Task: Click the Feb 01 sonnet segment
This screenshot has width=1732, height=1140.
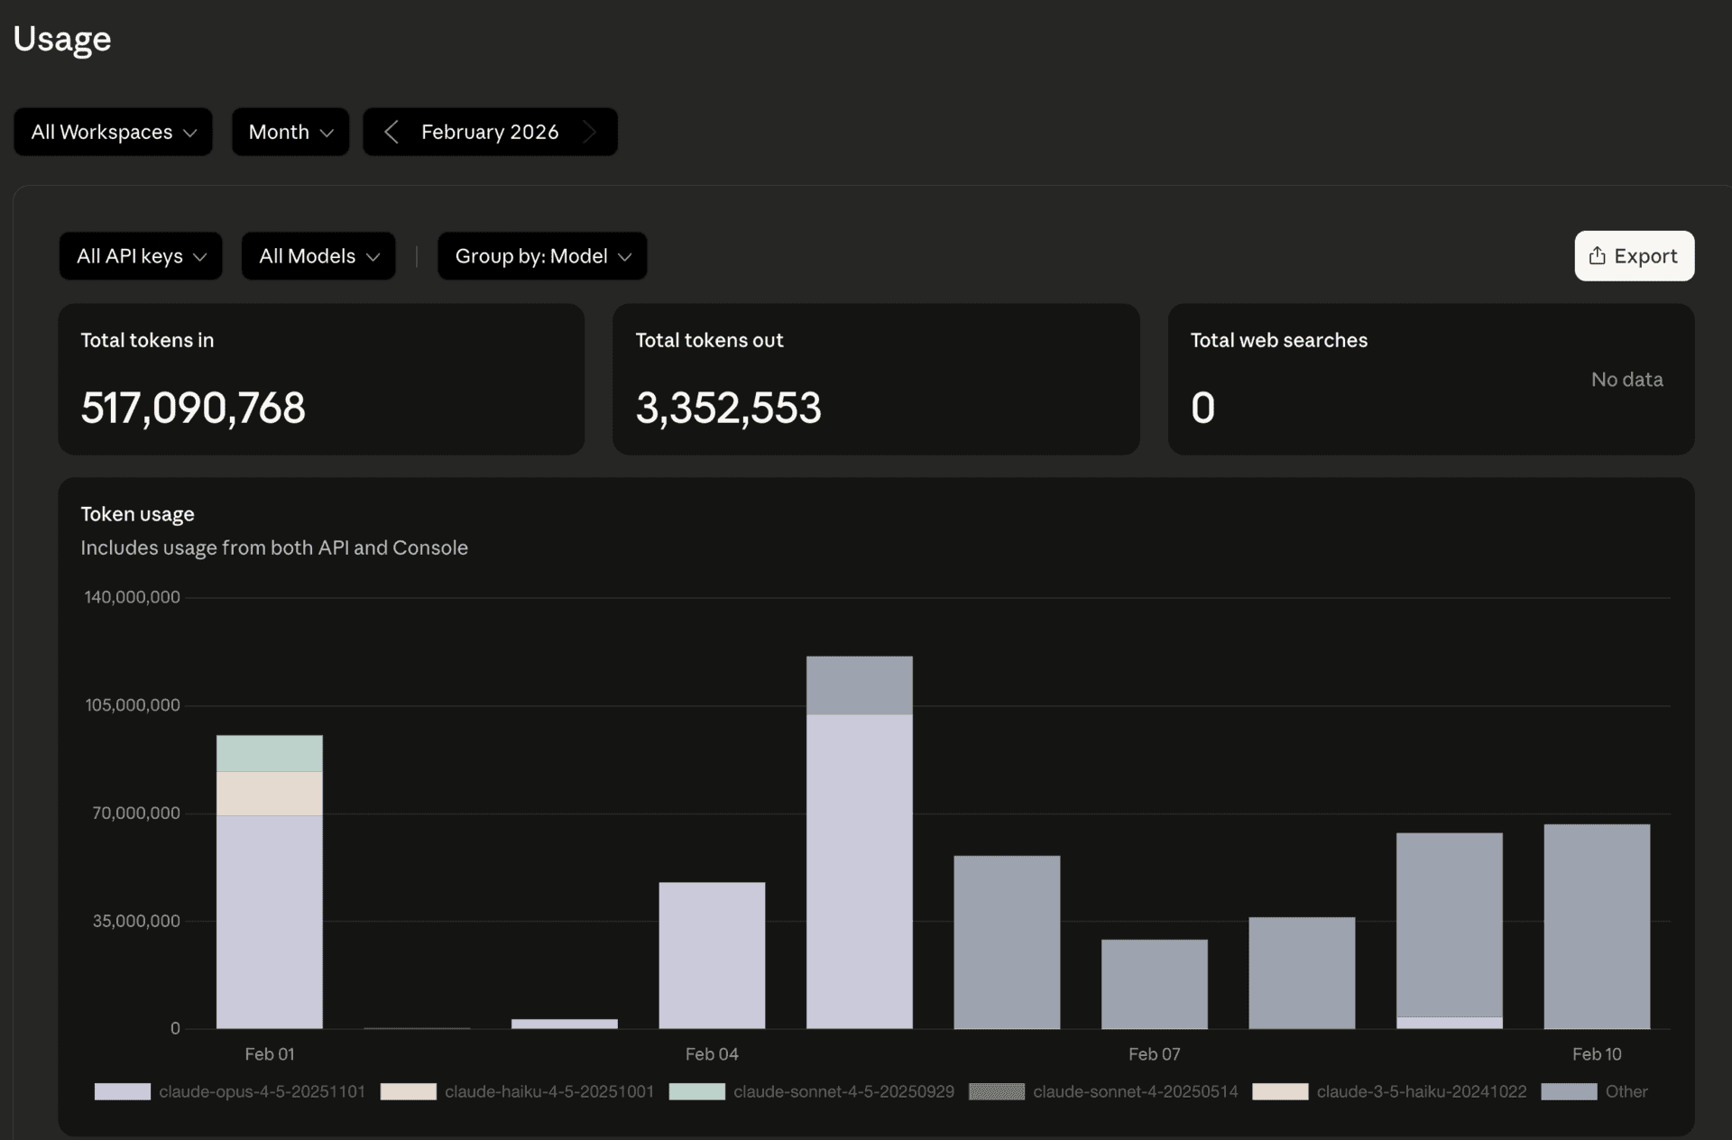Action: coord(269,753)
